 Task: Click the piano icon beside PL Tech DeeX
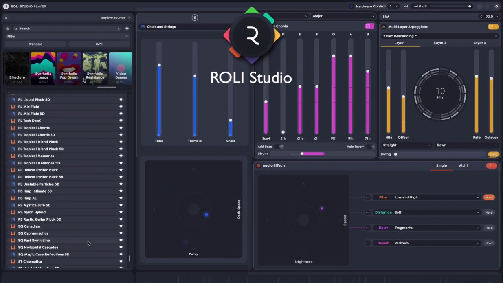coord(13,121)
